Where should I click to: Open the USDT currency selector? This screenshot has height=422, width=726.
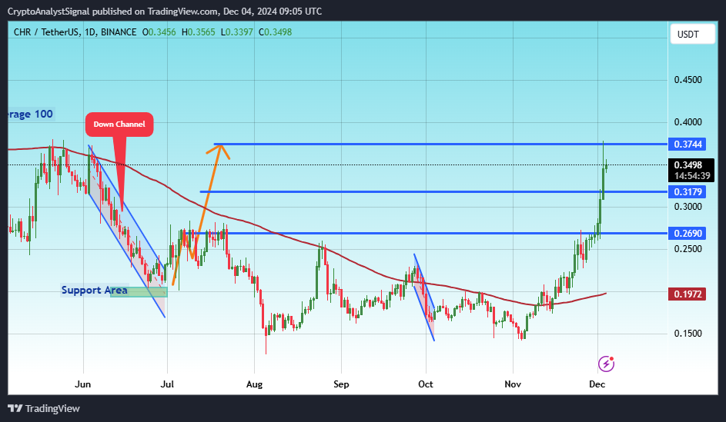click(692, 34)
